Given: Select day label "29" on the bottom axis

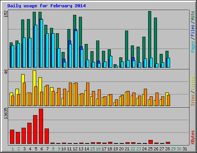Looking at the screenshot, I should coord(173,149).
